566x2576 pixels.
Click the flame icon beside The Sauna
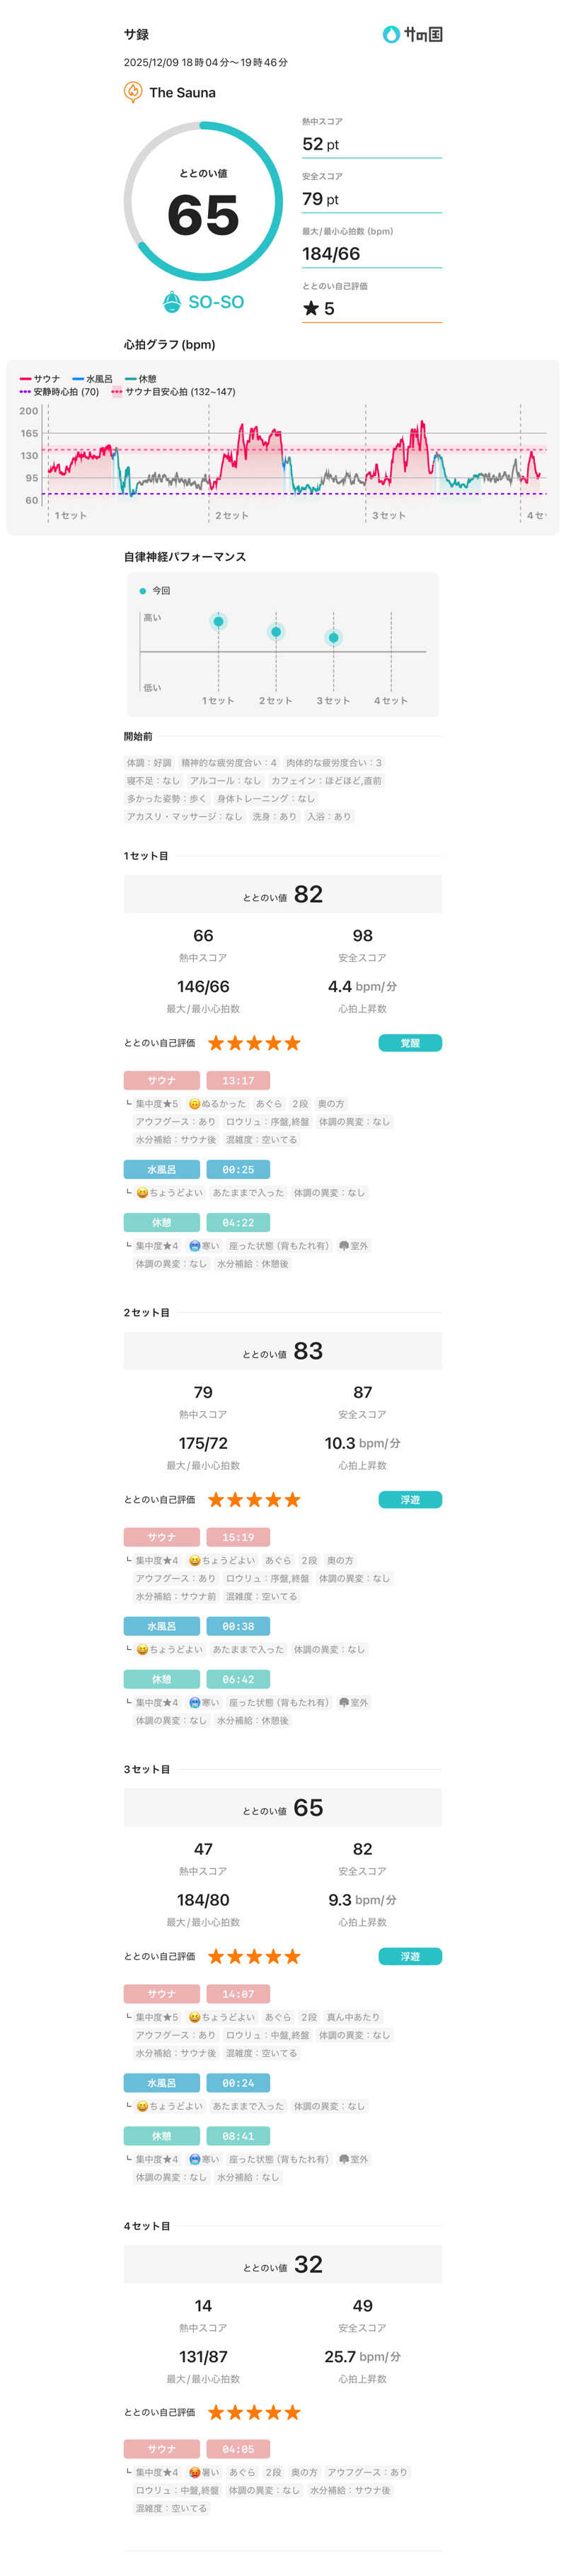133,92
